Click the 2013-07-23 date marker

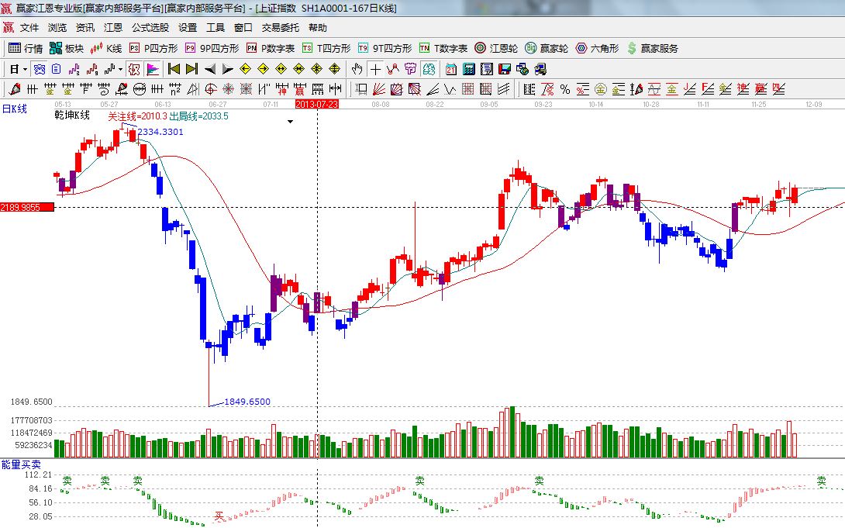pyautogui.click(x=317, y=103)
